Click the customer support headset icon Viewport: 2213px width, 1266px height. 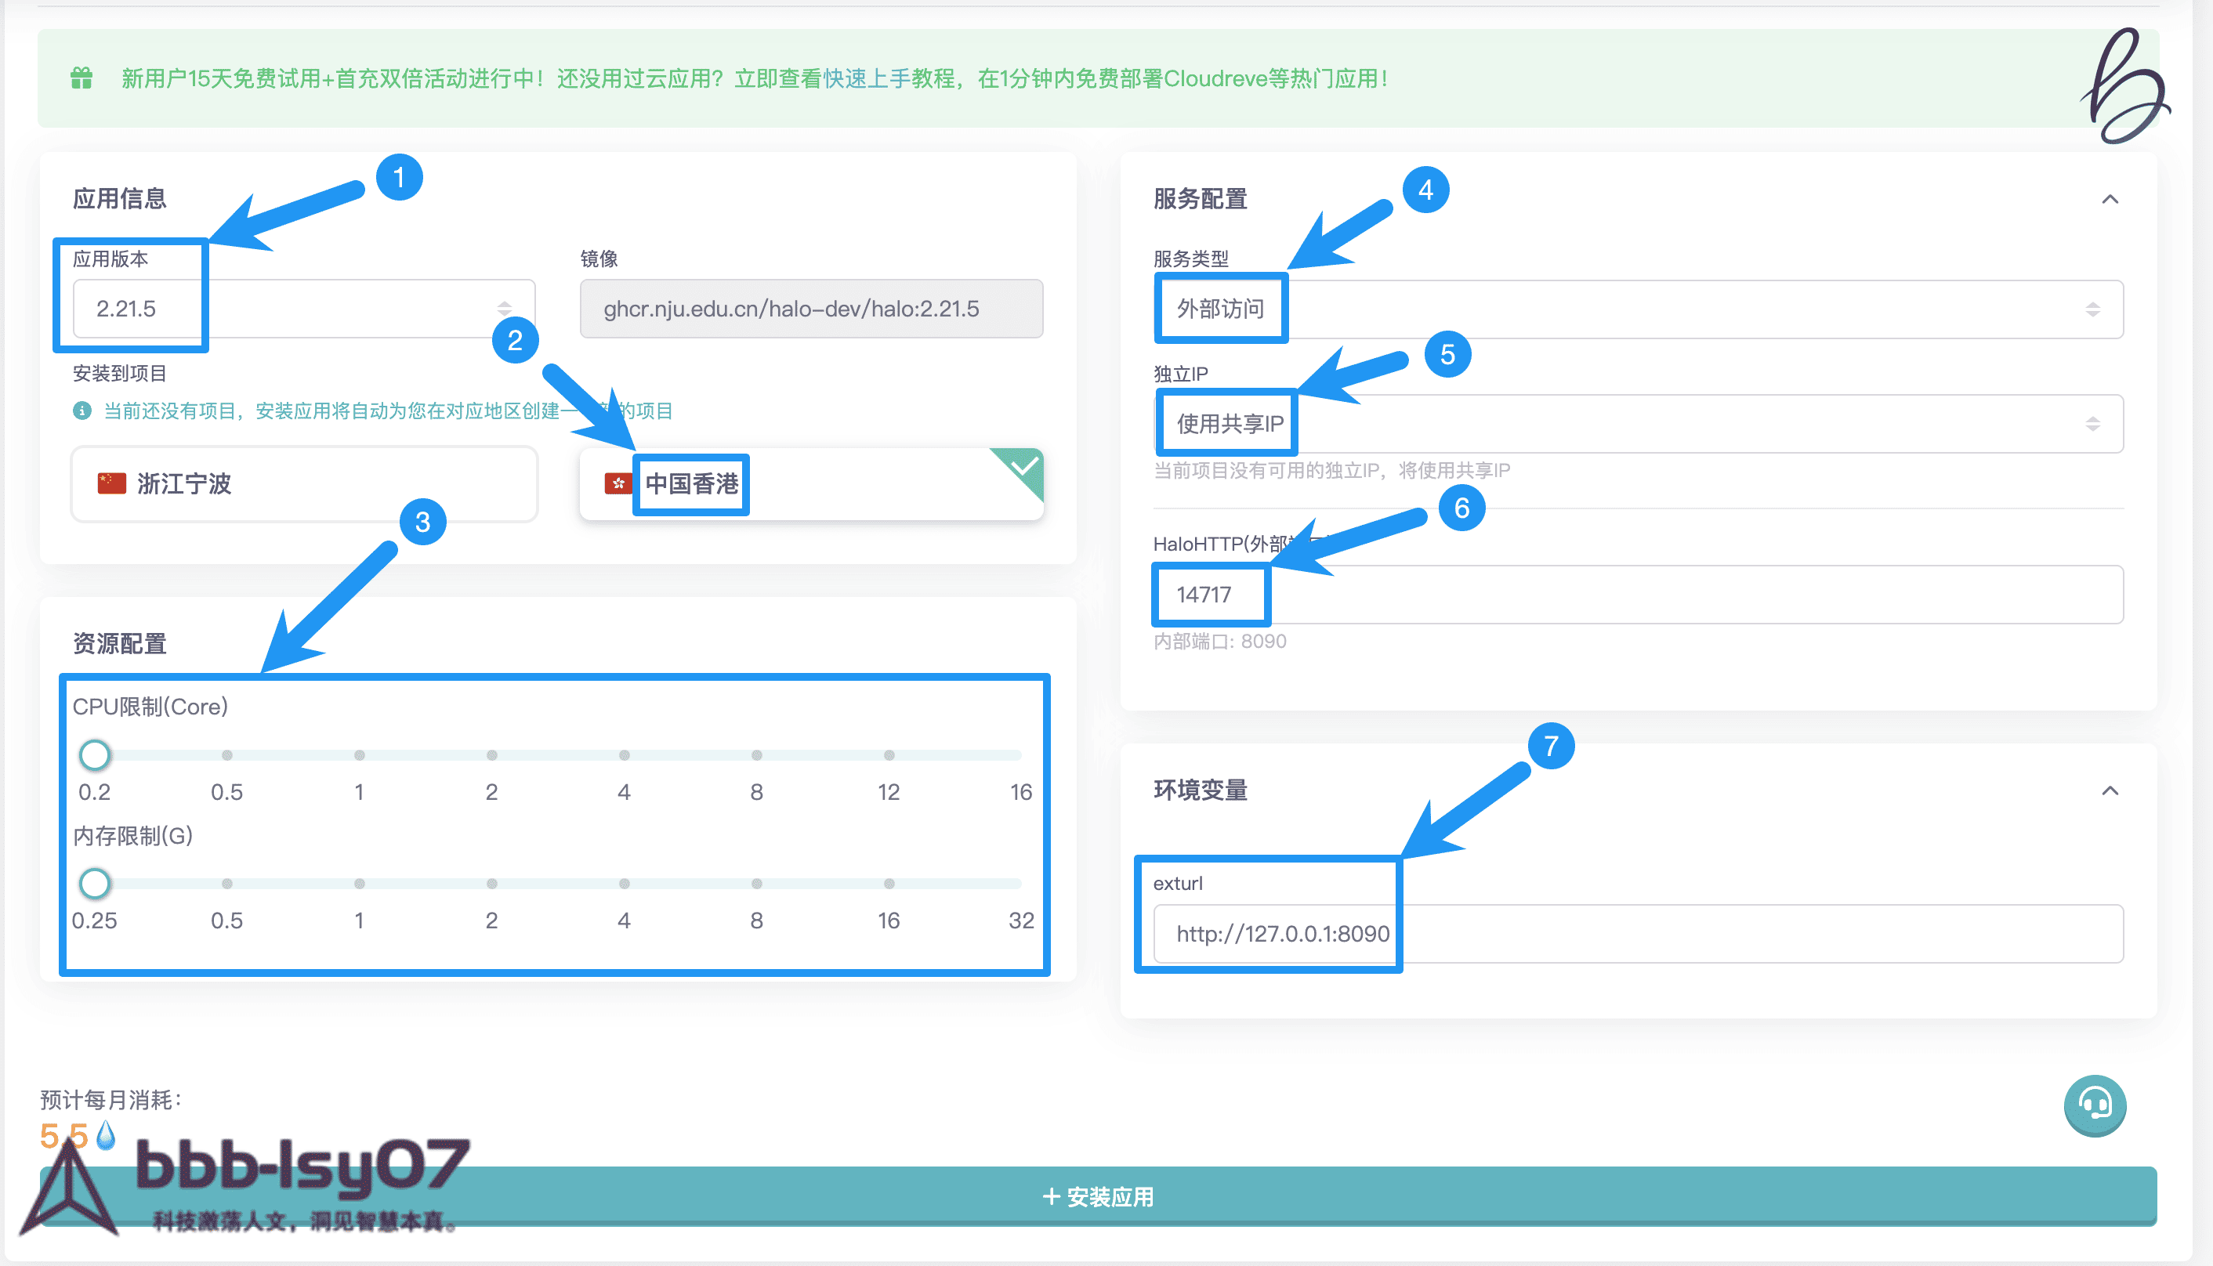pos(2094,1105)
